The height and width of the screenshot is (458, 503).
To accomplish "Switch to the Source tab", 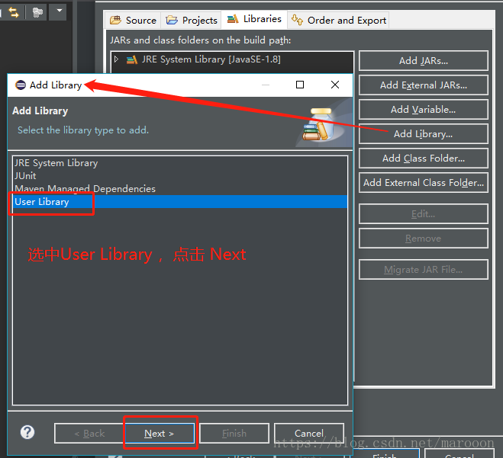I will pyautogui.click(x=133, y=20).
